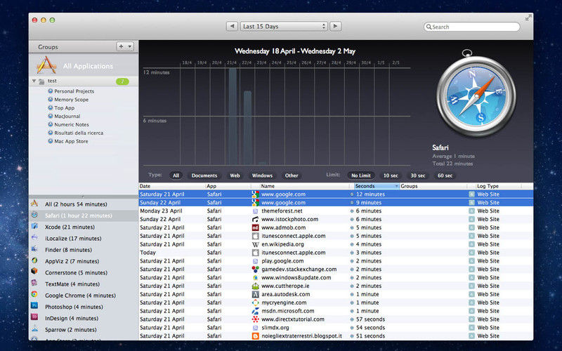Select Cornerstone (5 minutes) app entry
This screenshot has width=562, height=351.
[x=83, y=273]
